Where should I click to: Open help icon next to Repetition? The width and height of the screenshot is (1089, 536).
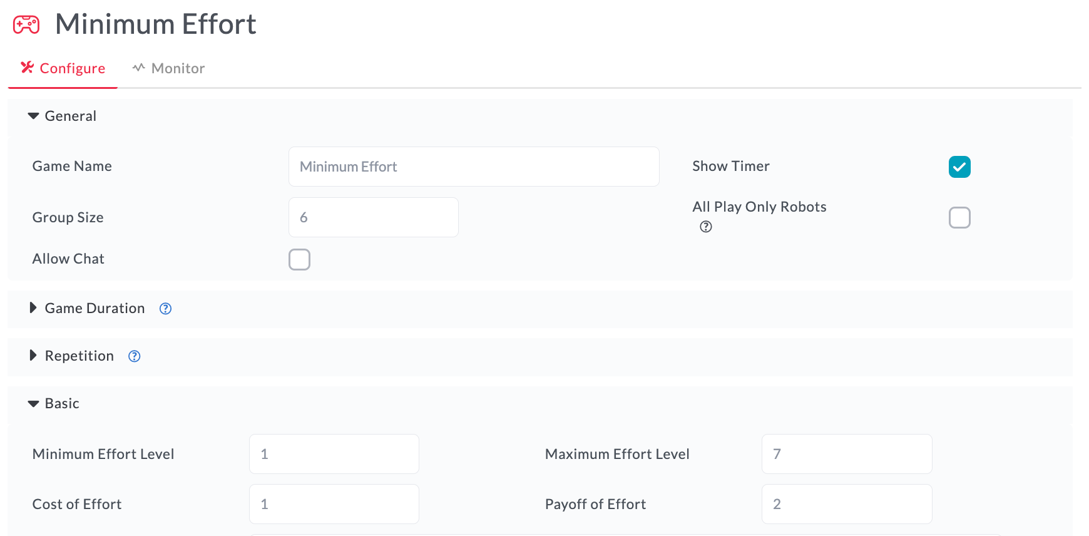point(135,356)
